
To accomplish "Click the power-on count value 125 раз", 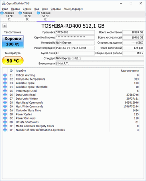I will click(133, 48).
